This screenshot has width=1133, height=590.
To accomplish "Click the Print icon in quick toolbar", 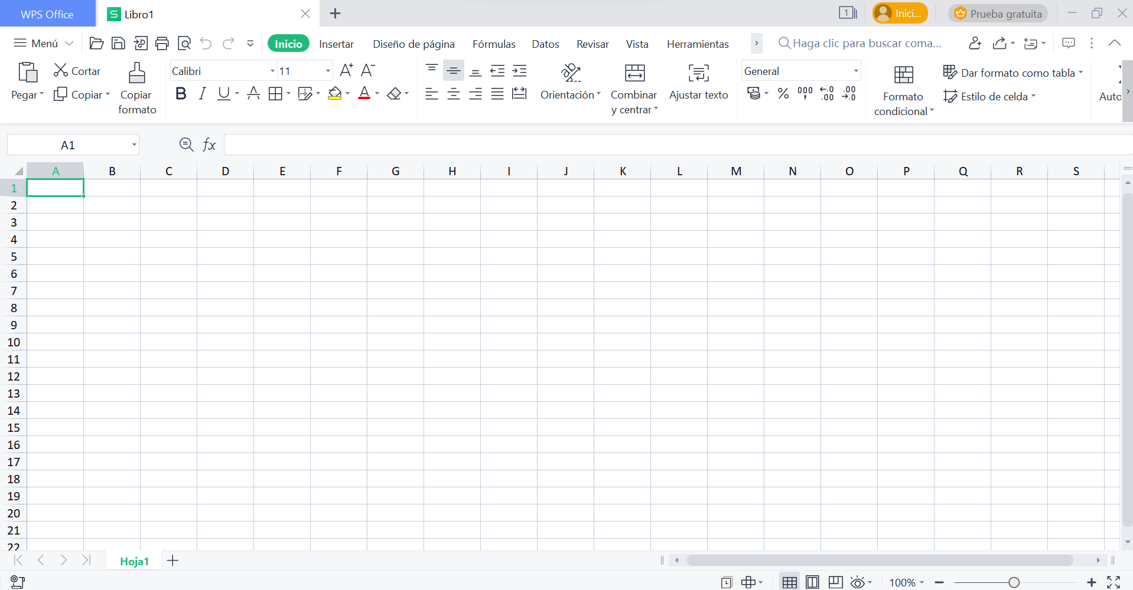I will tap(162, 43).
